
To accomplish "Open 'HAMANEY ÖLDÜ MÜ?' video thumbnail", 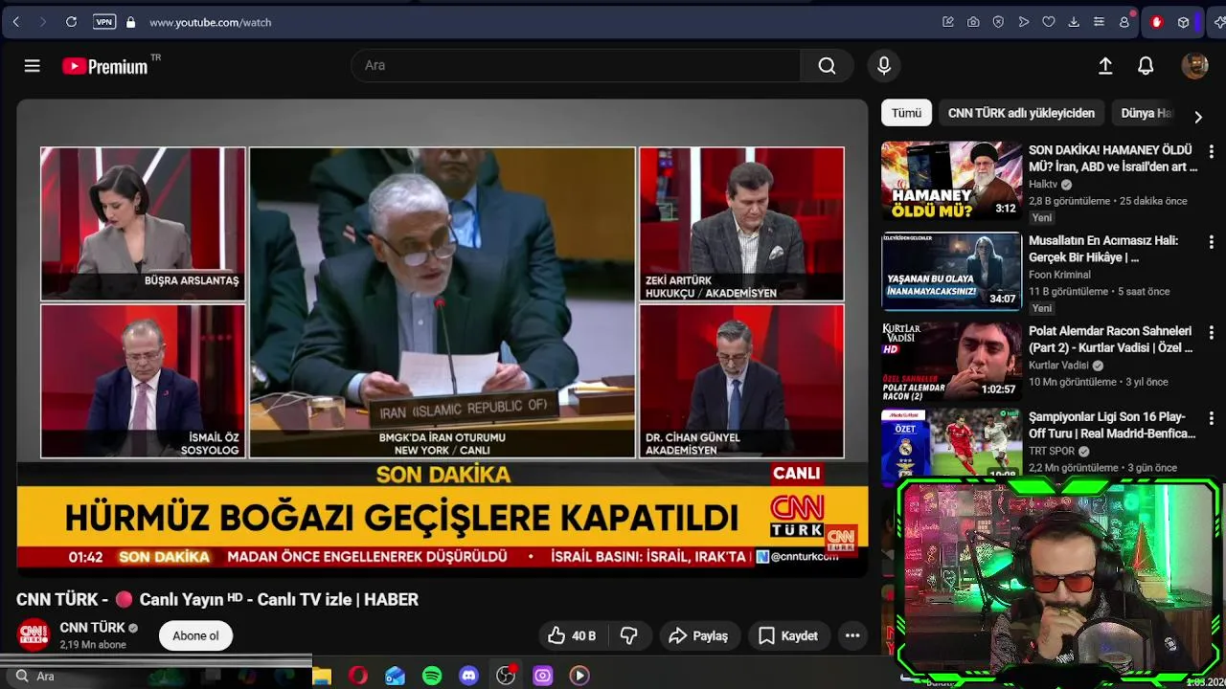I will pyautogui.click(x=951, y=181).
